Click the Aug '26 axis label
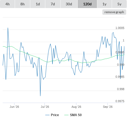 [76, 107]
